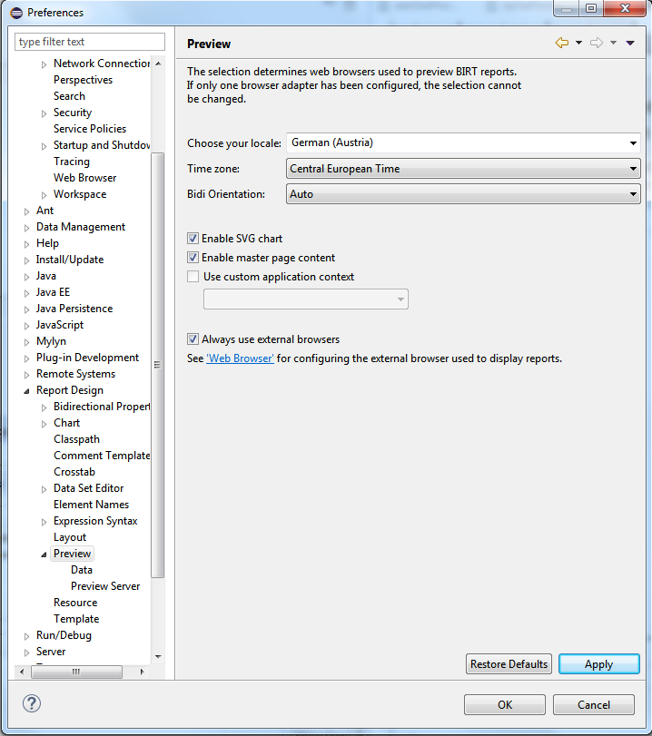Open the Preview page view menu arrow

[630, 44]
